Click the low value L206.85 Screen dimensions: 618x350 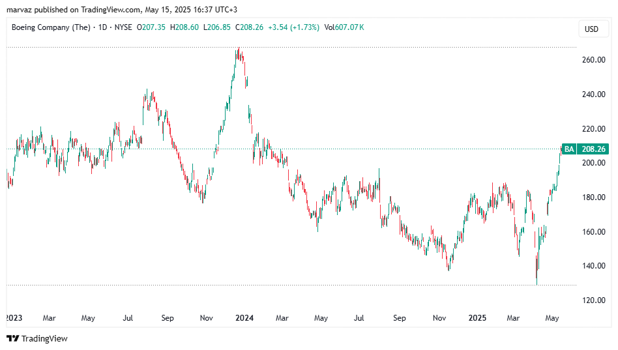[x=217, y=27]
